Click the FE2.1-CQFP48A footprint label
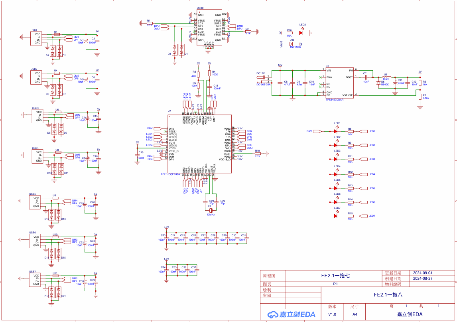 [170, 174]
